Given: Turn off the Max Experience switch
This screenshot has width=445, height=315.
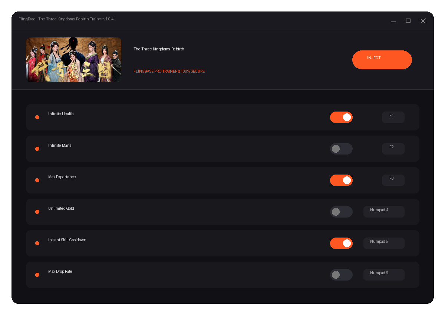Looking at the screenshot, I should 341,180.
